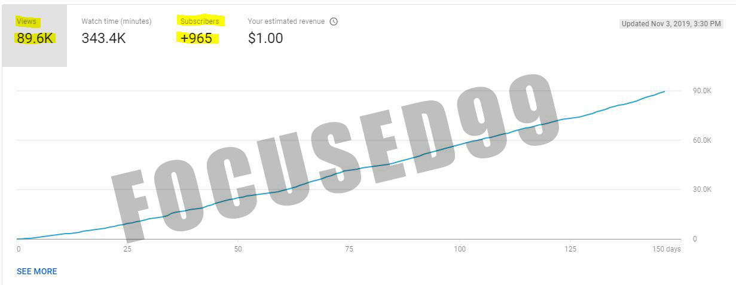
Task: Click the 150 days axis label
Action: (x=666, y=249)
